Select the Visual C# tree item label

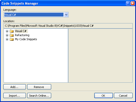tap(21, 31)
